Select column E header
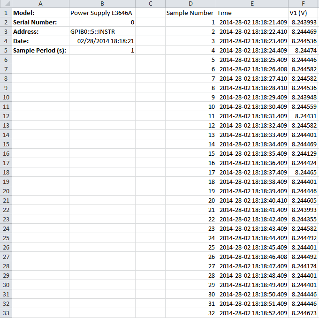The height and width of the screenshot is (318, 319). [x=252, y=4]
